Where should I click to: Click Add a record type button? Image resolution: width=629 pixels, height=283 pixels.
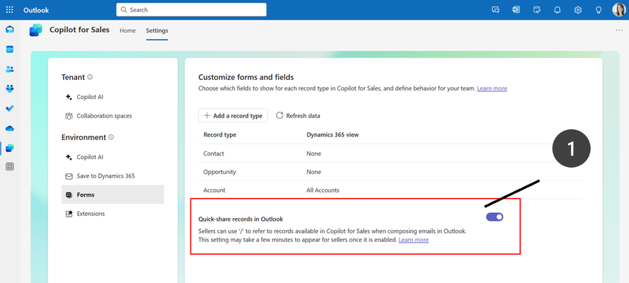point(233,115)
